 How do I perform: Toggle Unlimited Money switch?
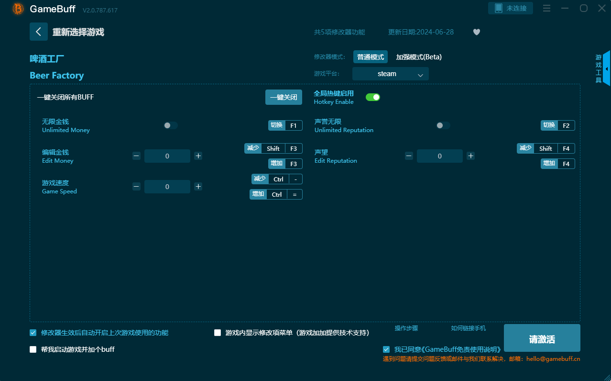171,125
